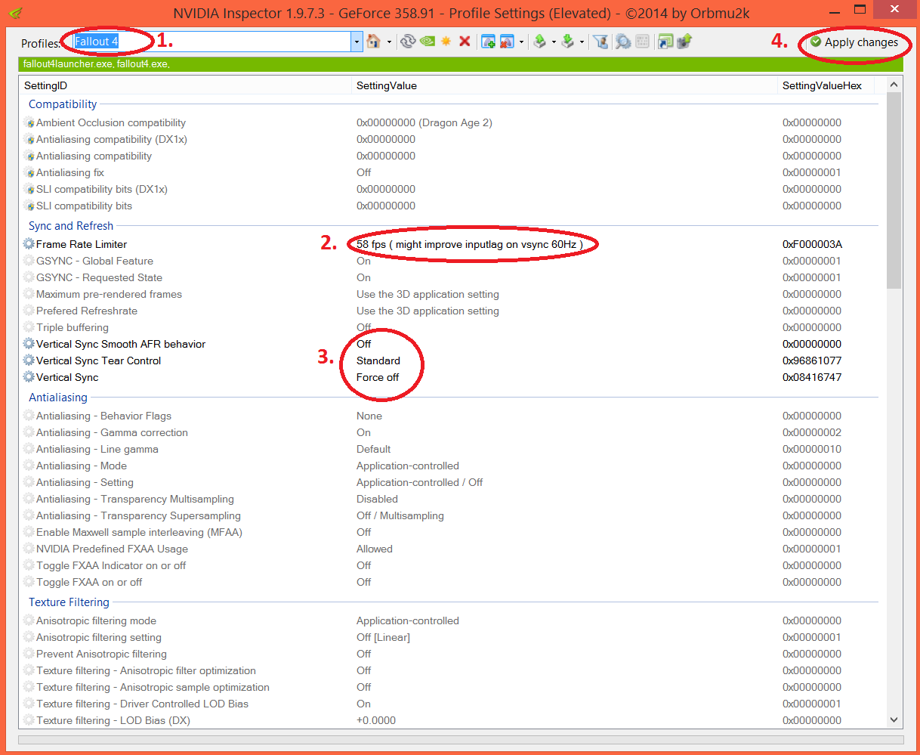This screenshot has height=755, width=920.
Task: Click the home (base profile) icon
Action: pyautogui.click(x=373, y=42)
